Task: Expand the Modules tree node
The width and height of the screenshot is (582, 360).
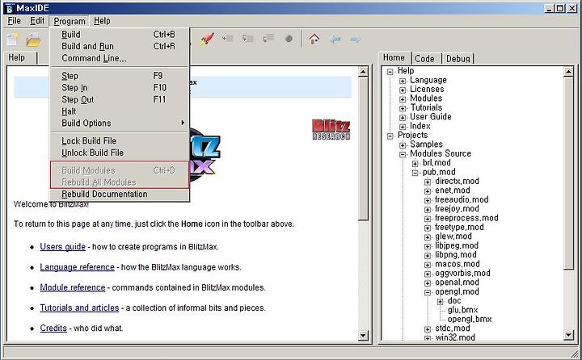Action: (403, 99)
